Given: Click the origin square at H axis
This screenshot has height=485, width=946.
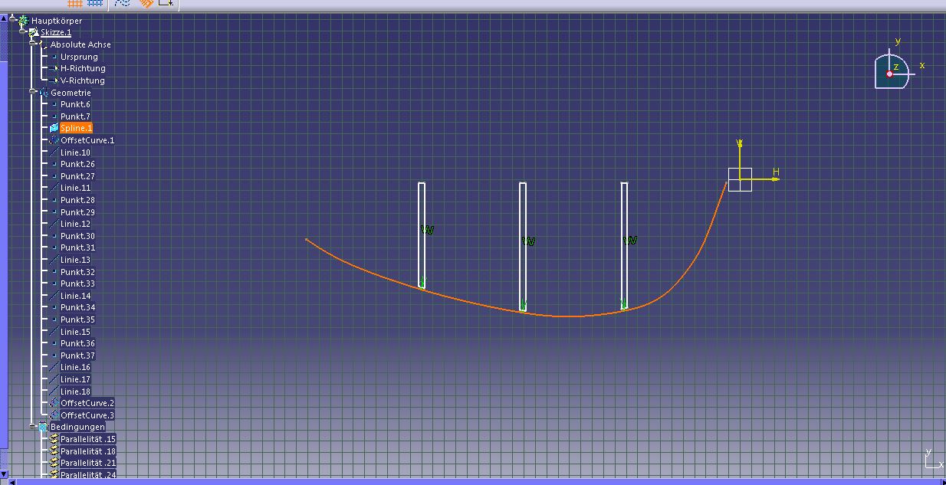Looking at the screenshot, I should [x=740, y=179].
